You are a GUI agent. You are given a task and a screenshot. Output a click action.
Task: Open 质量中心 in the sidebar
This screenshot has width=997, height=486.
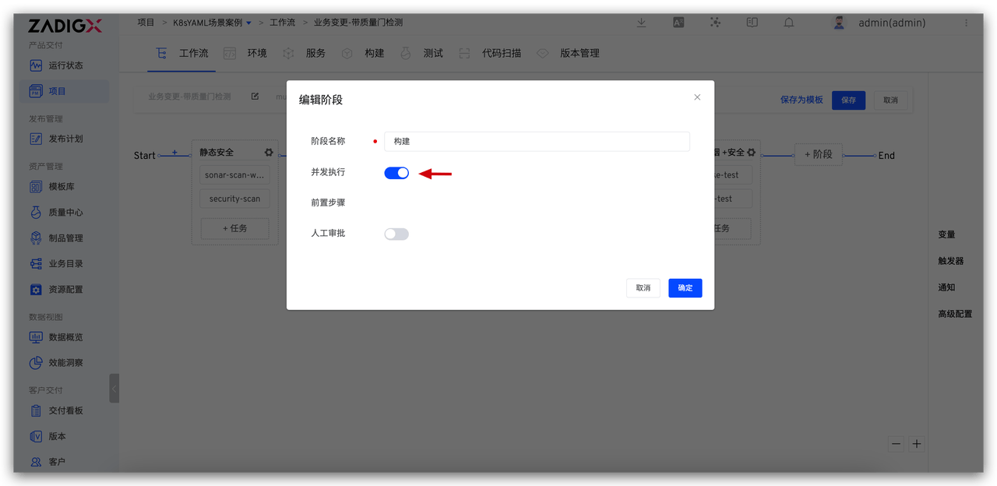point(65,212)
